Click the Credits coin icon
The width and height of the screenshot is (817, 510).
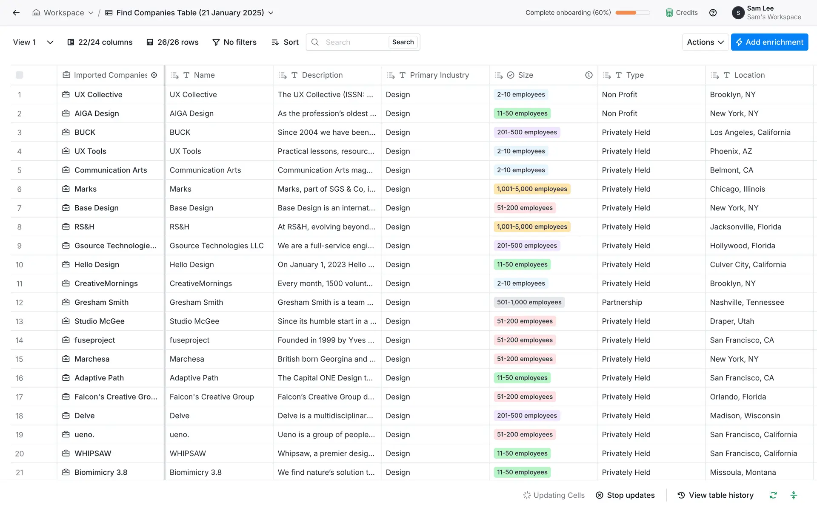click(669, 13)
